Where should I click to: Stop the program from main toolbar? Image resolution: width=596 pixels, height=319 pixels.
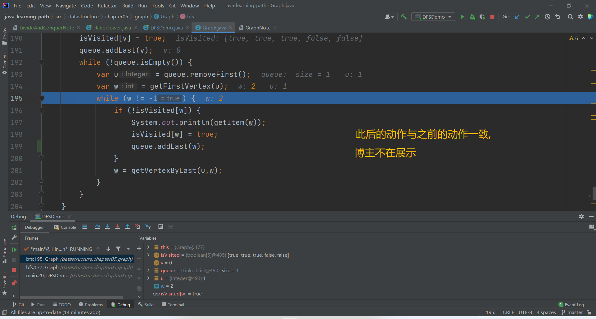492,17
